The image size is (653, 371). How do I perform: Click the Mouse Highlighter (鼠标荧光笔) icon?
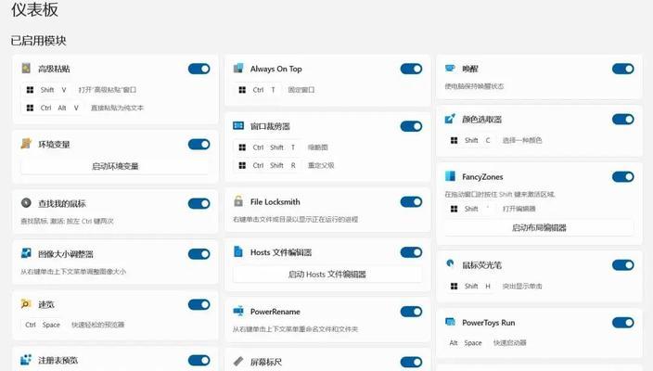click(x=450, y=263)
